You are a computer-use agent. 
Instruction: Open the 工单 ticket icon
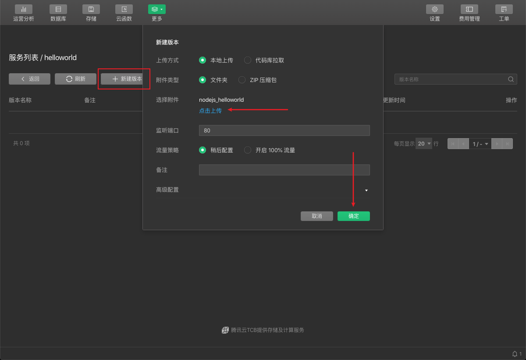(x=504, y=9)
